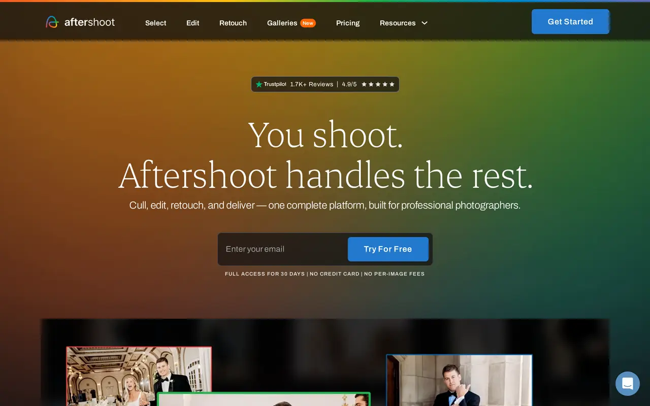The width and height of the screenshot is (650, 406).
Task: Open the Pricing page
Action: click(x=348, y=23)
